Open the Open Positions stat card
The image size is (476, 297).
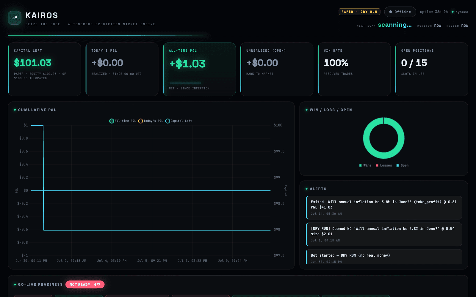(x=432, y=69)
